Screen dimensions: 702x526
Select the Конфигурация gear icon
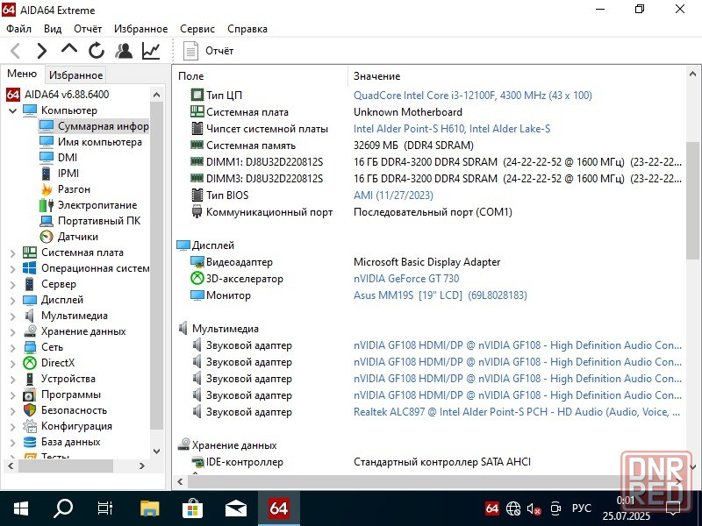(x=30, y=426)
